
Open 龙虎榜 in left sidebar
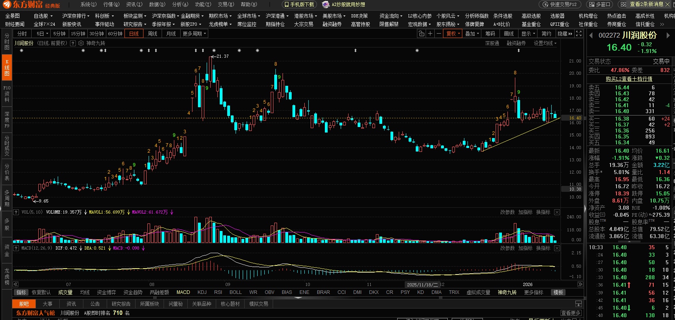point(7,276)
